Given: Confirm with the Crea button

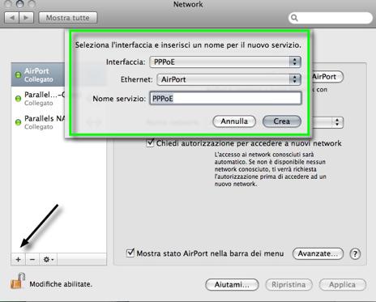Looking at the screenshot, I should pyautogui.click(x=282, y=121).
